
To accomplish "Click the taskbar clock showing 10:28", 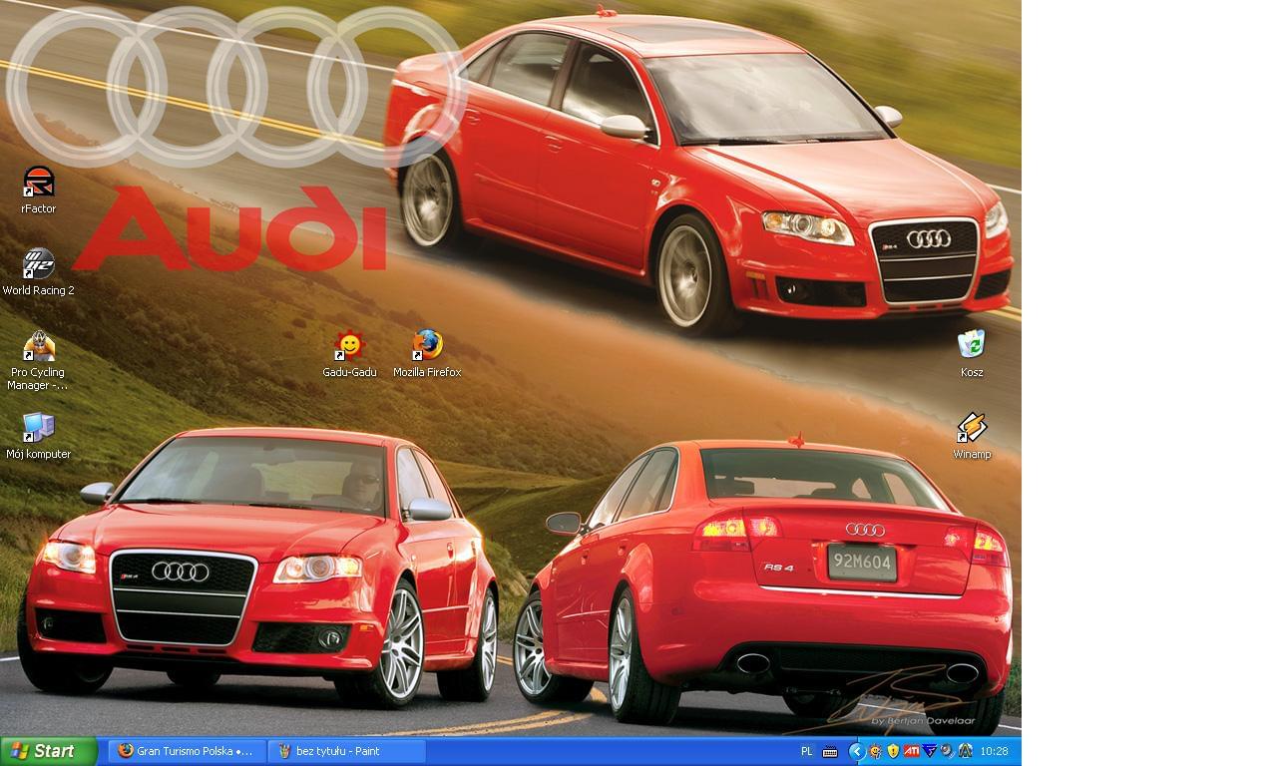I will pos(994,751).
